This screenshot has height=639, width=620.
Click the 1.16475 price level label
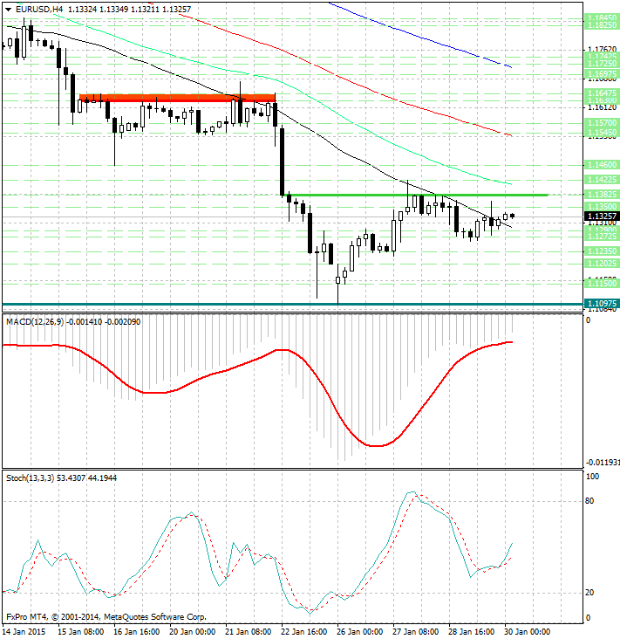click(602, 93)
